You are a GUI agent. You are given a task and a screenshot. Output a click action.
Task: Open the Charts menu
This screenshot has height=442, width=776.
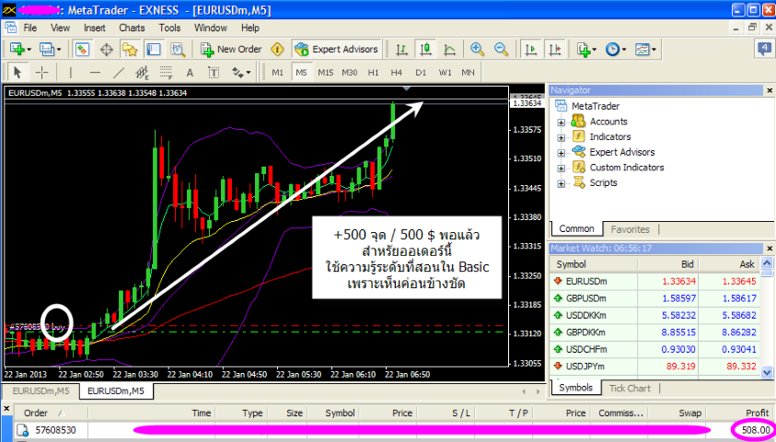click(x=132, y=28)
